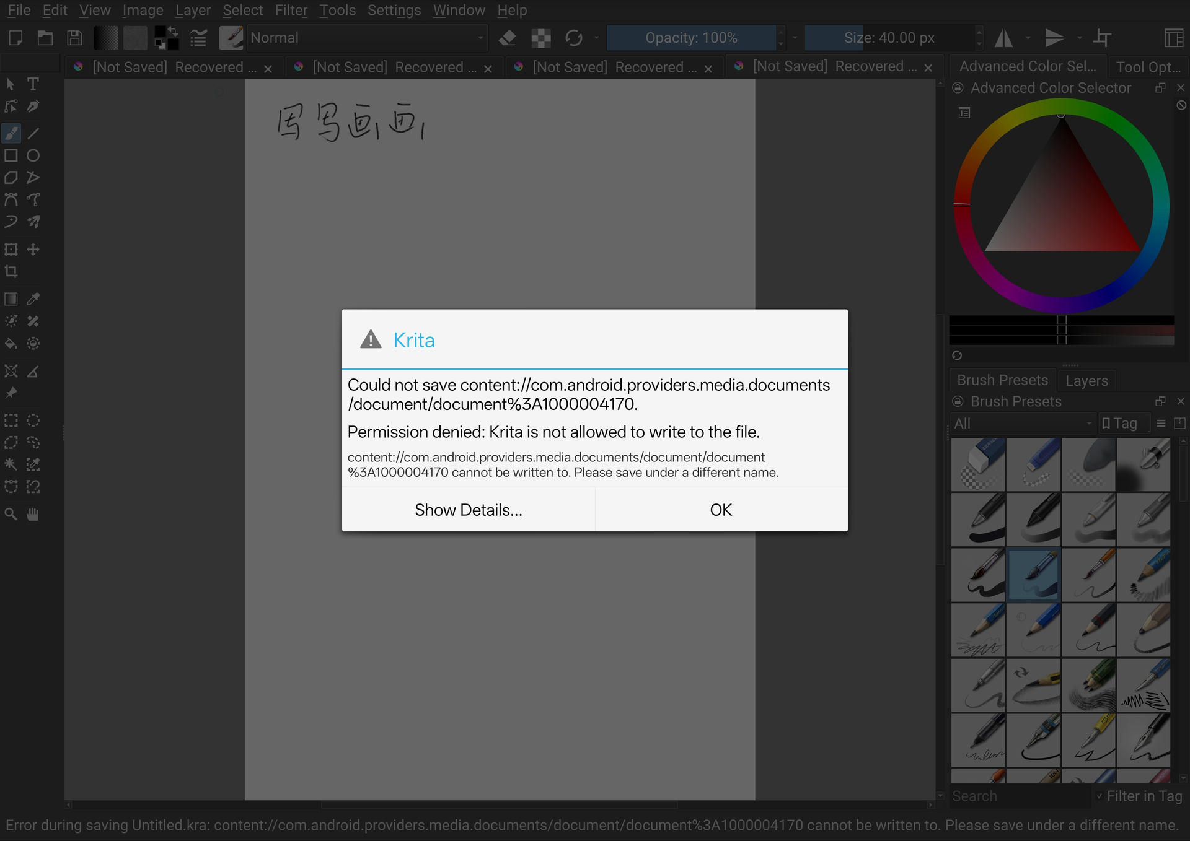Screen dimensions: 1190x841
Task: Adjust the Opacity 100% slider
Action: [691, 38]
